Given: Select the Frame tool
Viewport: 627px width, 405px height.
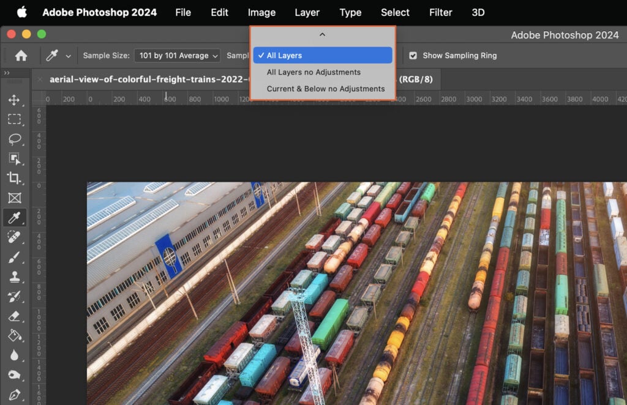Looking at the screenshot, I should tap(16, 198).
